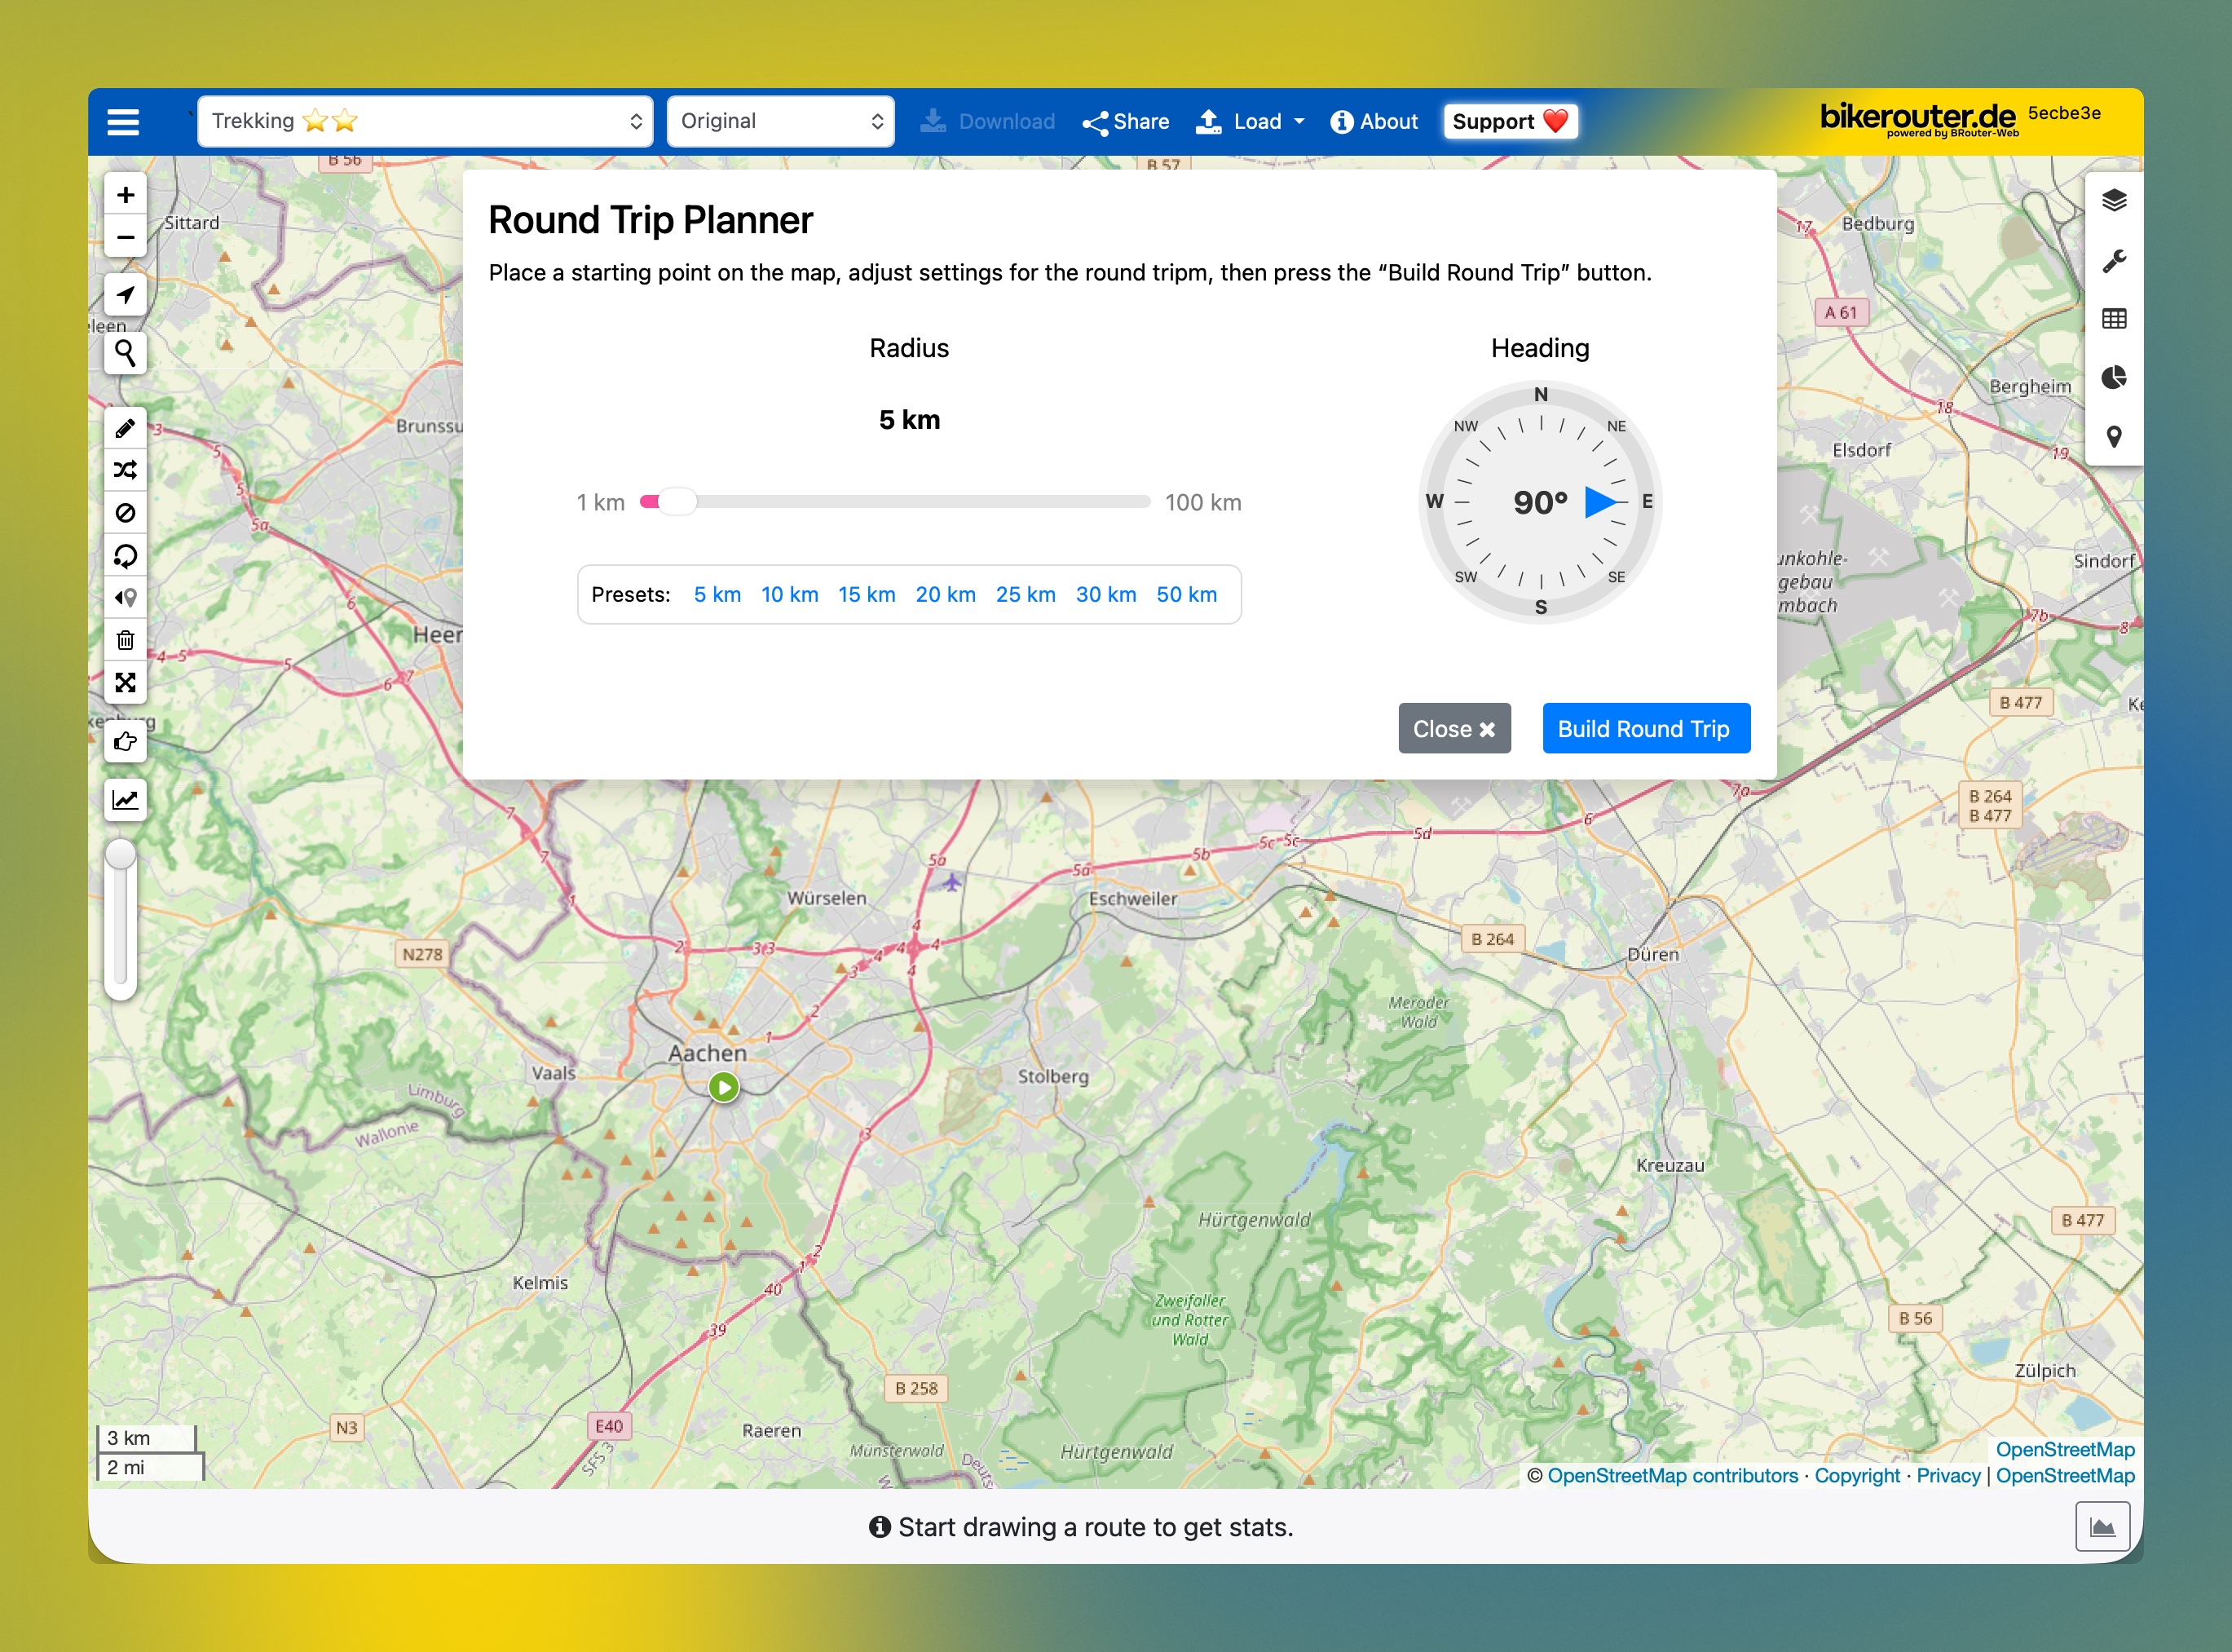
Task: Open the About menu item
Action: click(1374, 122)
